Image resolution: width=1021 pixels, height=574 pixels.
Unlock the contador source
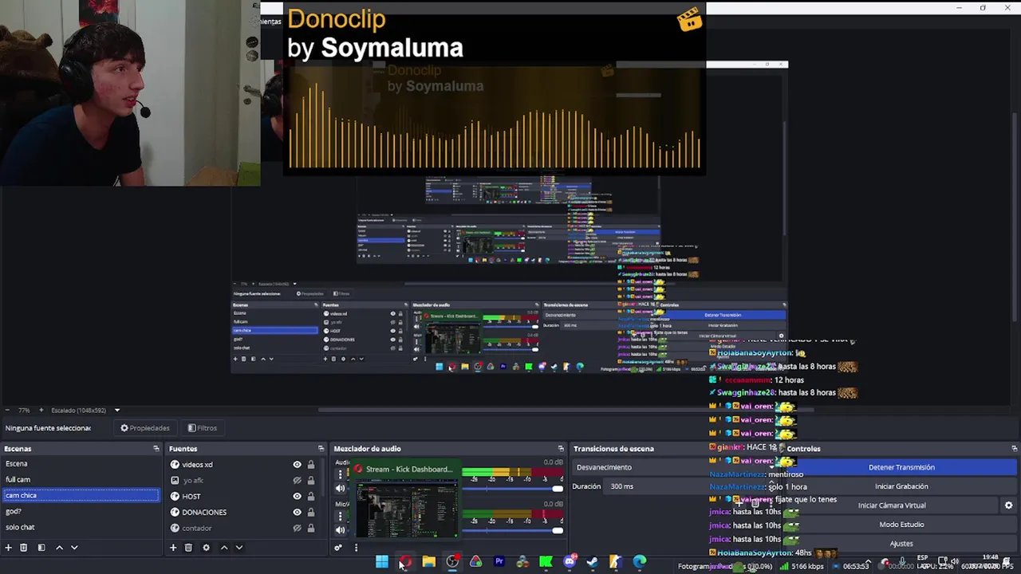311,528
